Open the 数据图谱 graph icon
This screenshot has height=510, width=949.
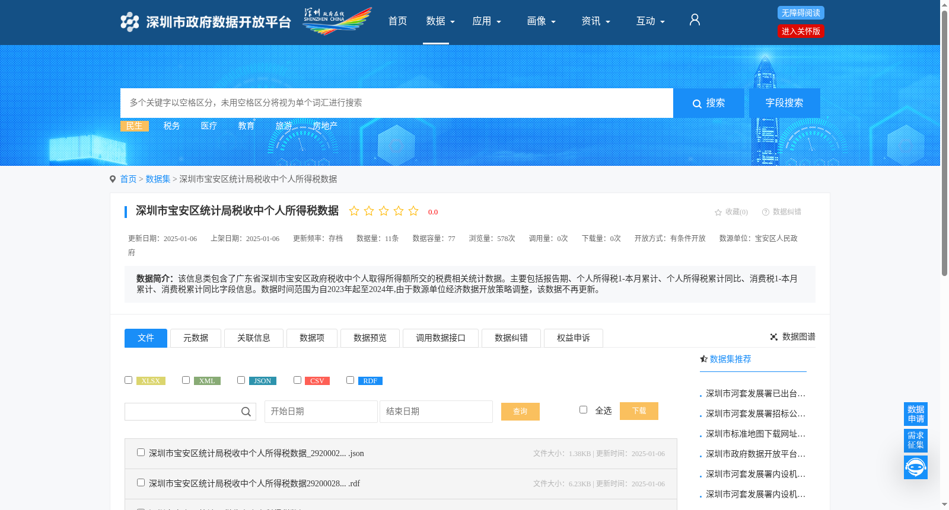point(774,337)
